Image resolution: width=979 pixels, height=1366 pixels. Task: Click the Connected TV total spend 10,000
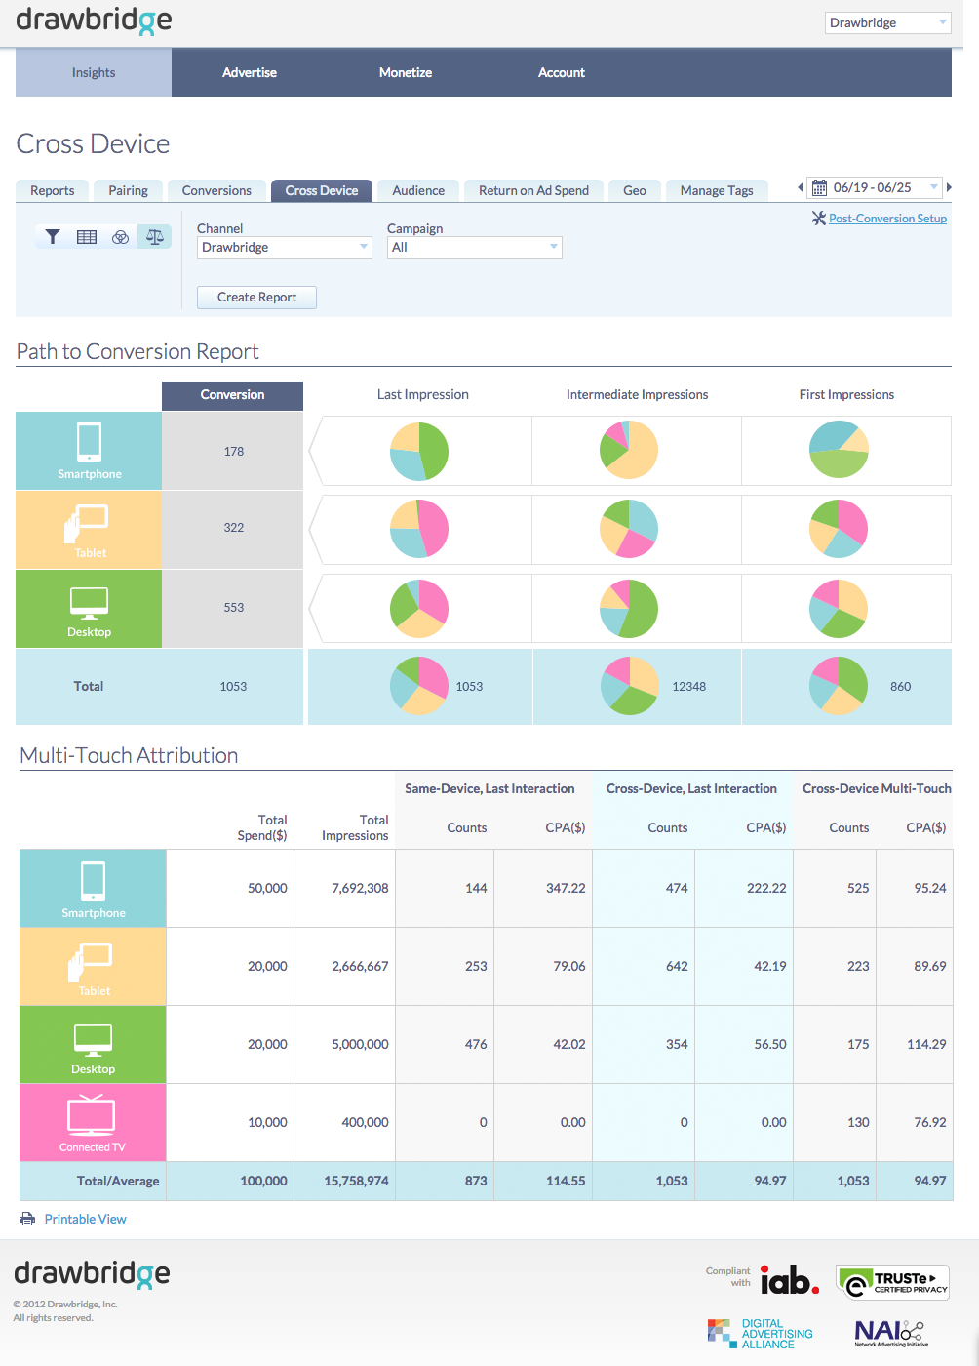(267, 1123)
